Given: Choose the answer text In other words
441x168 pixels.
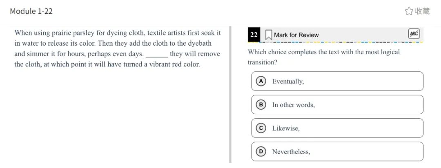Looking at the screenshot, I should [x=294, y=105].
